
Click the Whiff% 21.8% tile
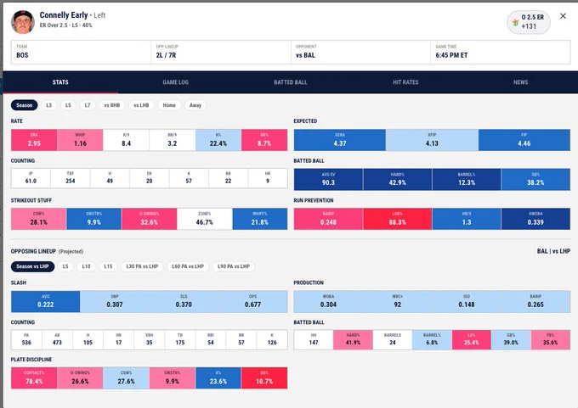260,219
